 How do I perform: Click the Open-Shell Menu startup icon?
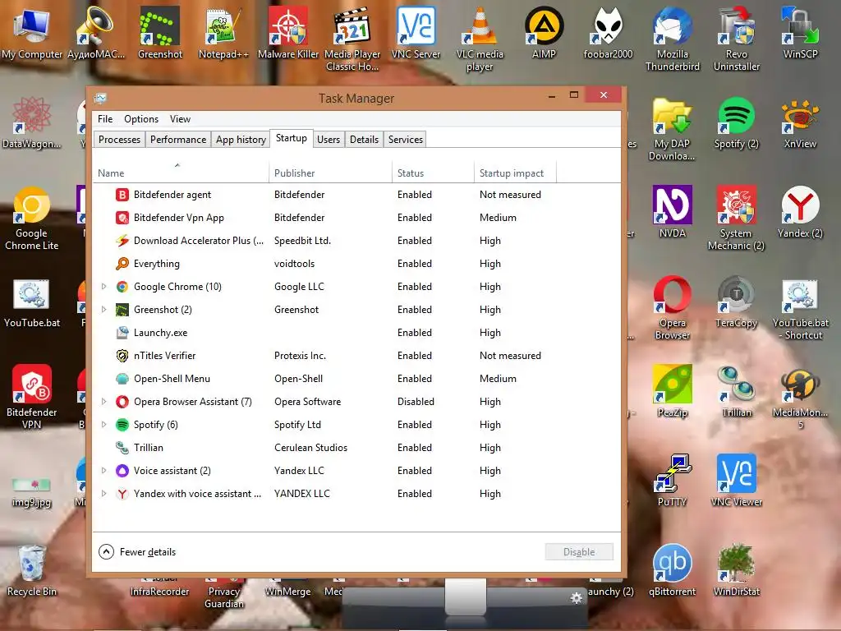[122, 379]
